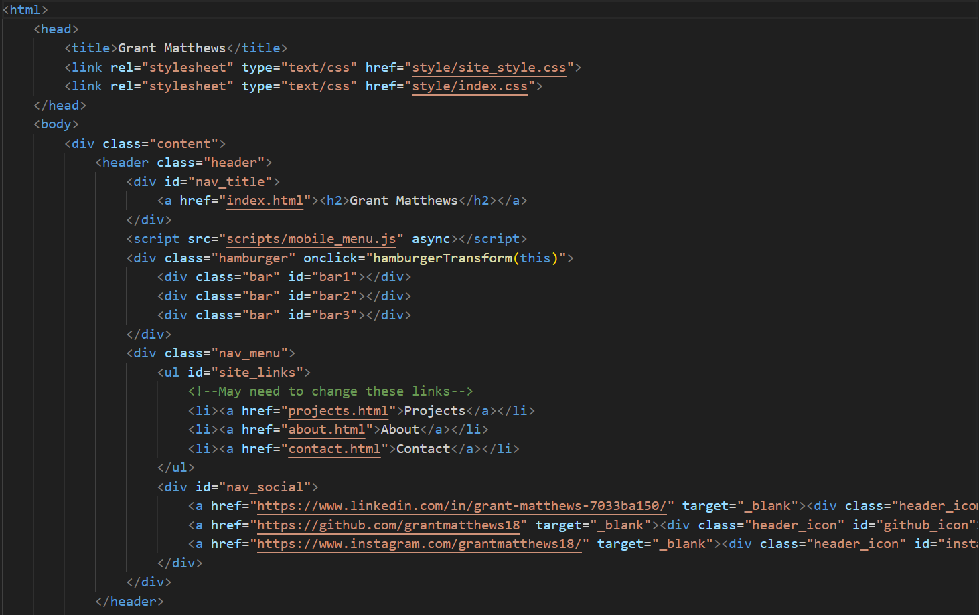The height and width of the screenshot is (615, 979).
Task: Follow the contact.html link
Action: point(334,449)
